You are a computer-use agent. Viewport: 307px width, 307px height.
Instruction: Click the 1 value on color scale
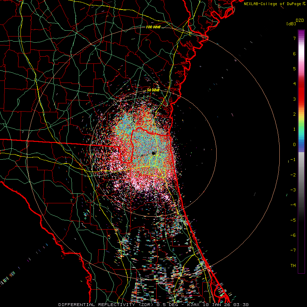(294, 129)
